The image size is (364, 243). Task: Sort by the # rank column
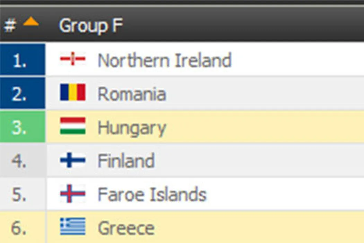coord(10,26)
